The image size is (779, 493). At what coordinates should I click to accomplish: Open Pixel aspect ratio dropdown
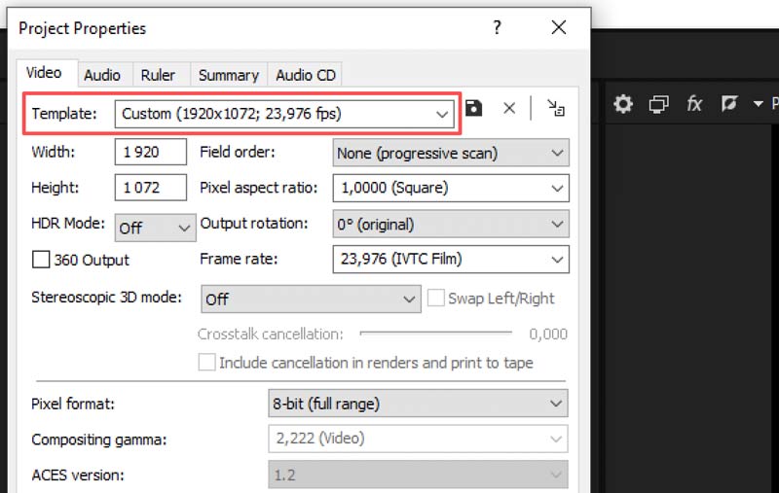[x=451, y=188]
